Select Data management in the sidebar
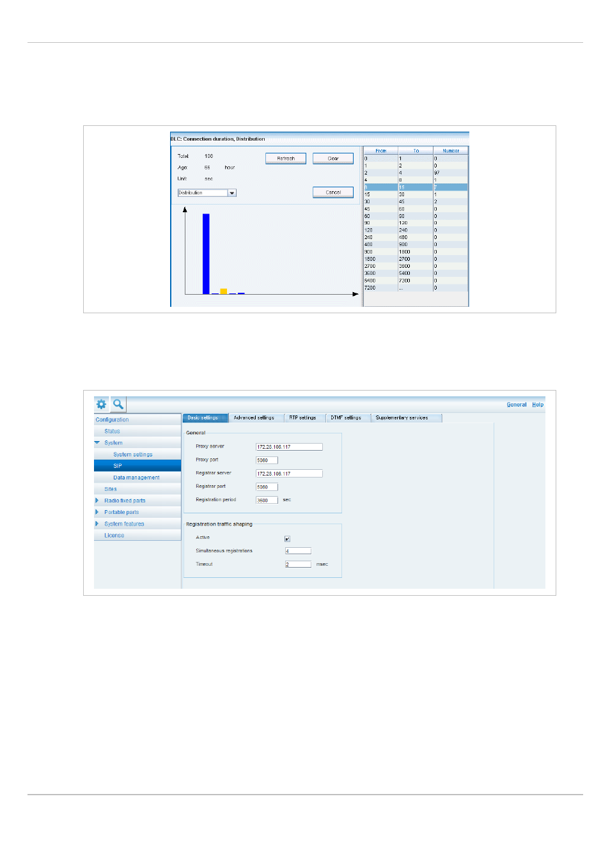 pos(137,478)
